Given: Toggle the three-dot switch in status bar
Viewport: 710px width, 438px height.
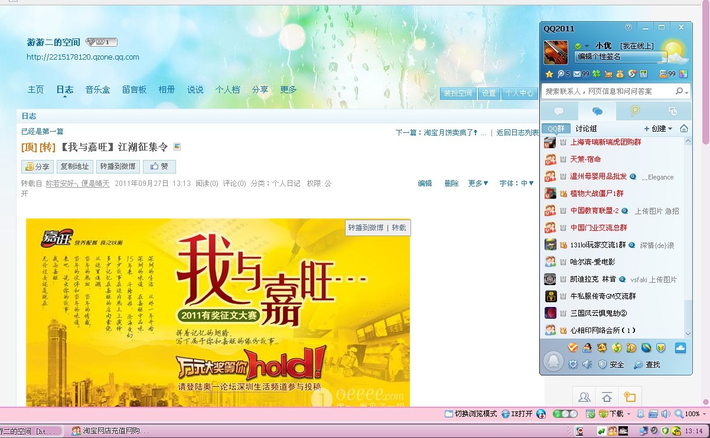Looking at the screenshot, I should tap(565, 414).
